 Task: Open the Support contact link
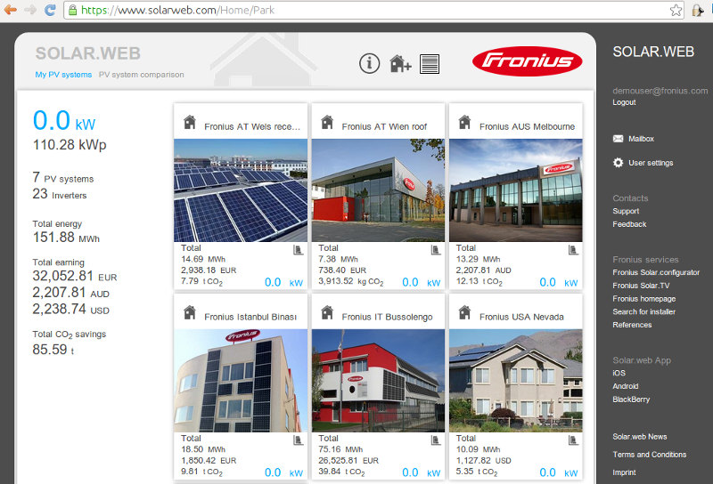click(626, 211)
